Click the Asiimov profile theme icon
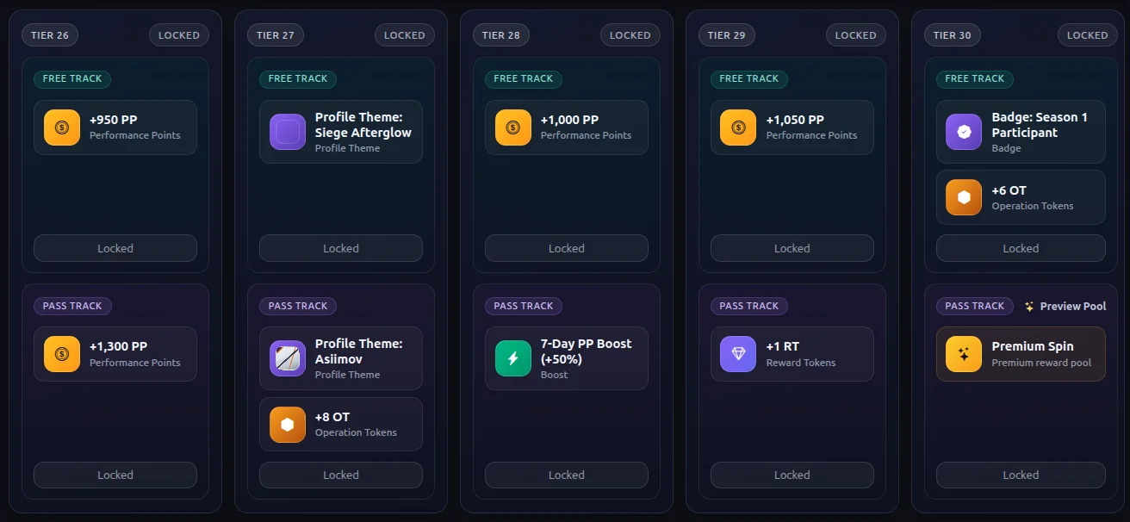This screenshot has width=1130, height=522. (288, 358)
